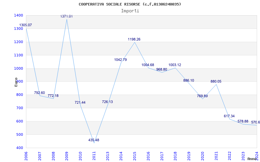260x162 pixels.
Task: Select the 1371.01 peak data label
Action: (x=66, y=16)
